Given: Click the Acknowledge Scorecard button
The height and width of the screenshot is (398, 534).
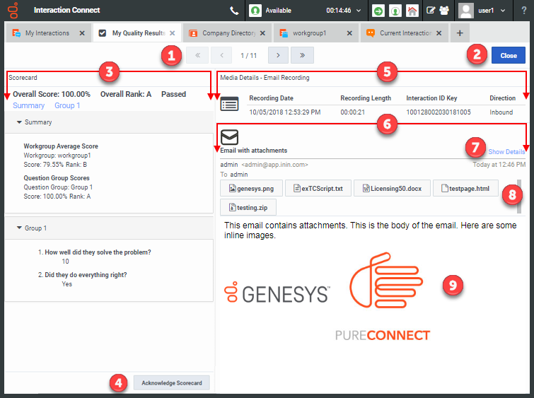Looking at the screenshot, I should (173, 383).
